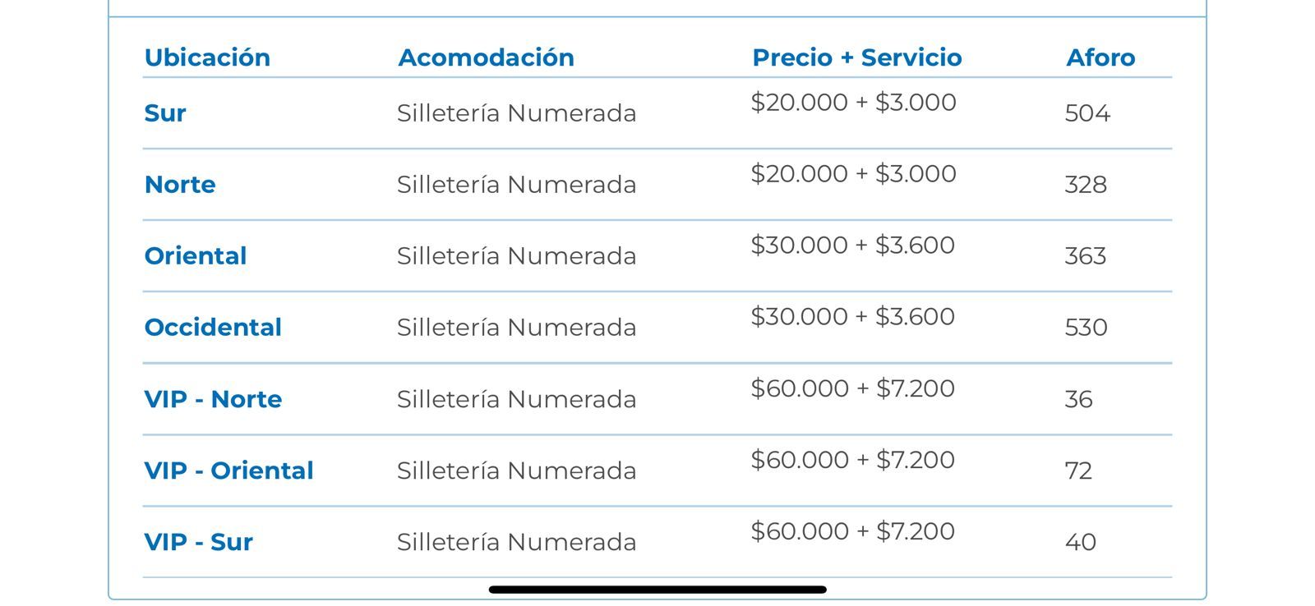Tap the Sur price $20.000 + $3.000

854,103
